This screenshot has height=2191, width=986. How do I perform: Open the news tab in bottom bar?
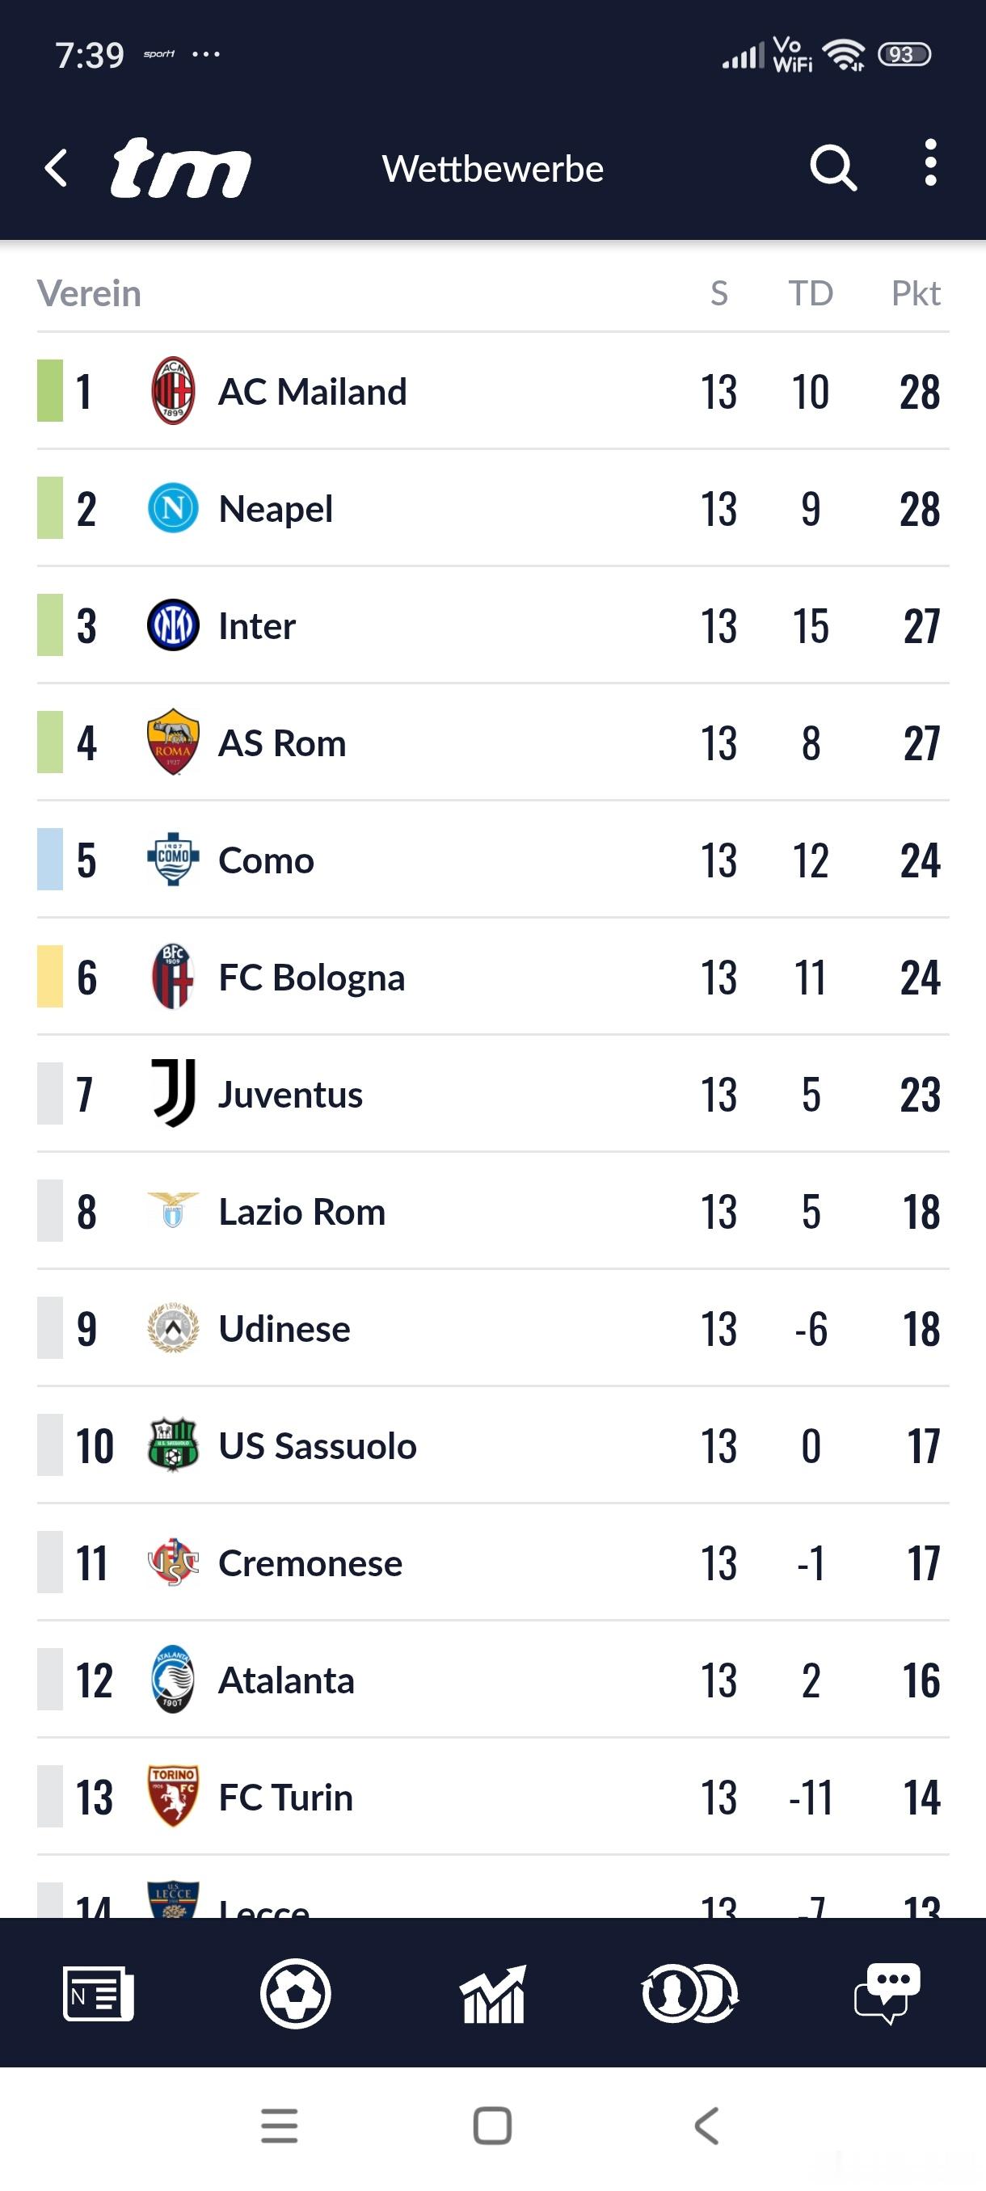pyautogui.click(x=98, y=1993)
